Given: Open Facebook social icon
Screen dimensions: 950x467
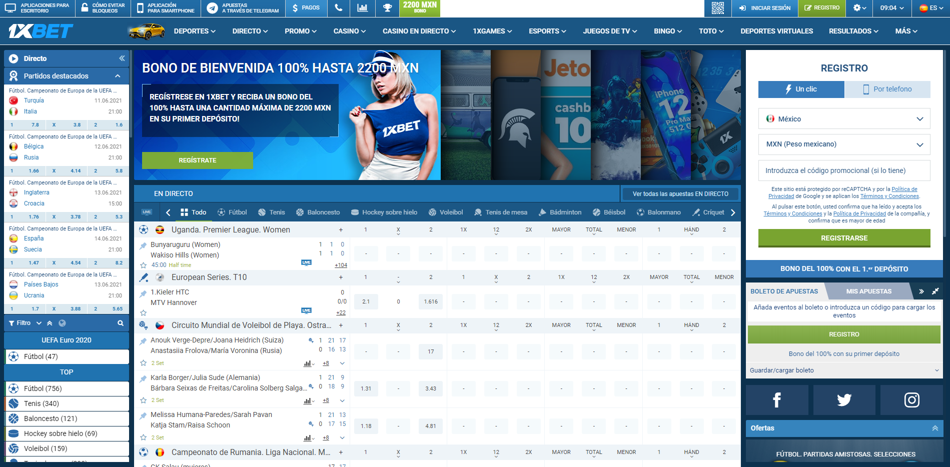Looking at the screenshot, I should pos(777,400).
